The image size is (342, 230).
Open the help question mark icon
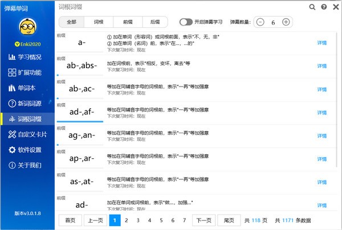[324, 7]
